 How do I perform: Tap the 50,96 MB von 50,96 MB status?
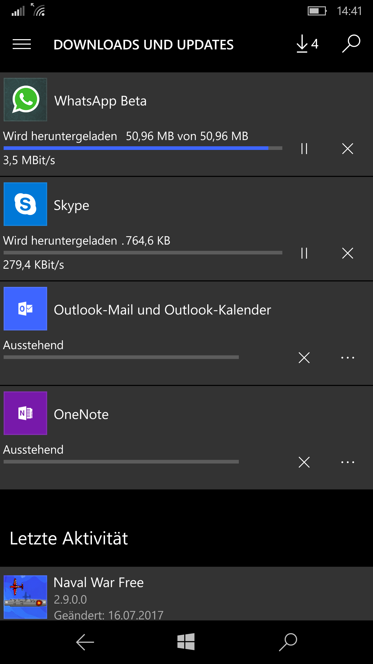pos(187,136)
